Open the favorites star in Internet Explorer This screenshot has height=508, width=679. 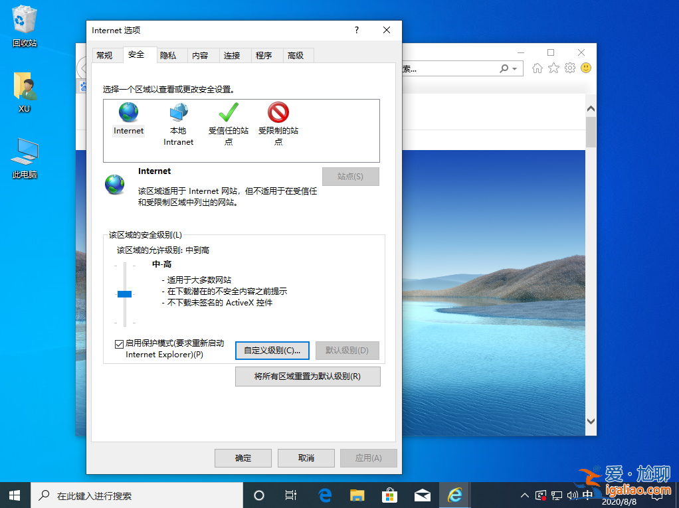pyautogui.click(x=553, y=68)
